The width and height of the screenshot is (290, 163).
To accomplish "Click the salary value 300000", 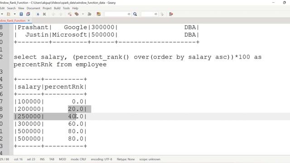I will click(29, 124).
